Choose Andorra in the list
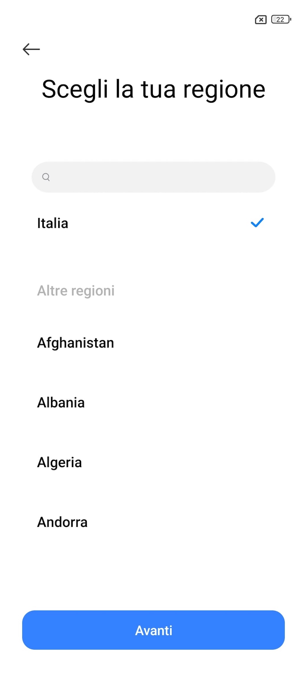 [x=62, y=522]
